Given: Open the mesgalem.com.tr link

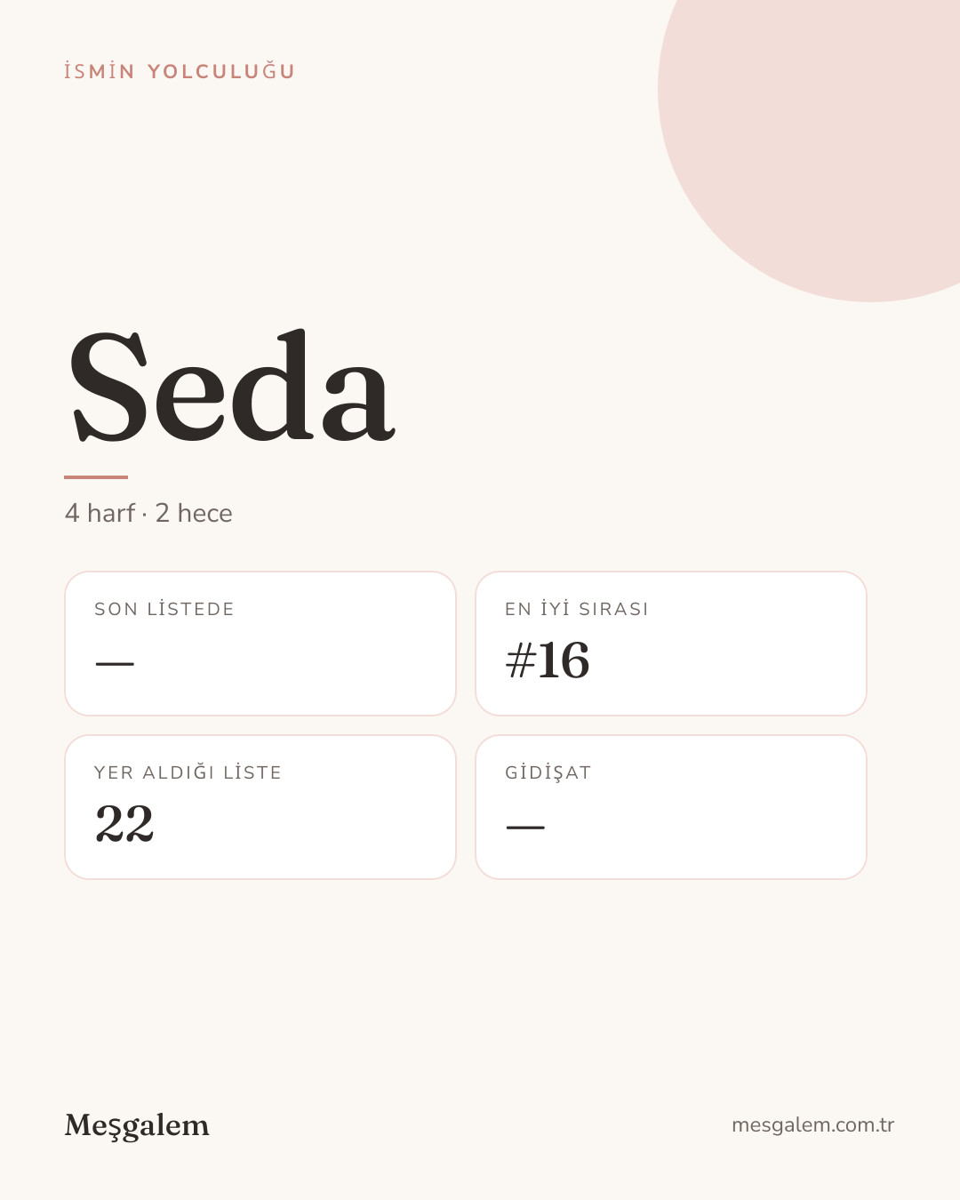Looking at the screenshot, I should point(812,1124).
